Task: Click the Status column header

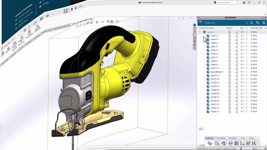Action: (229, 28)
